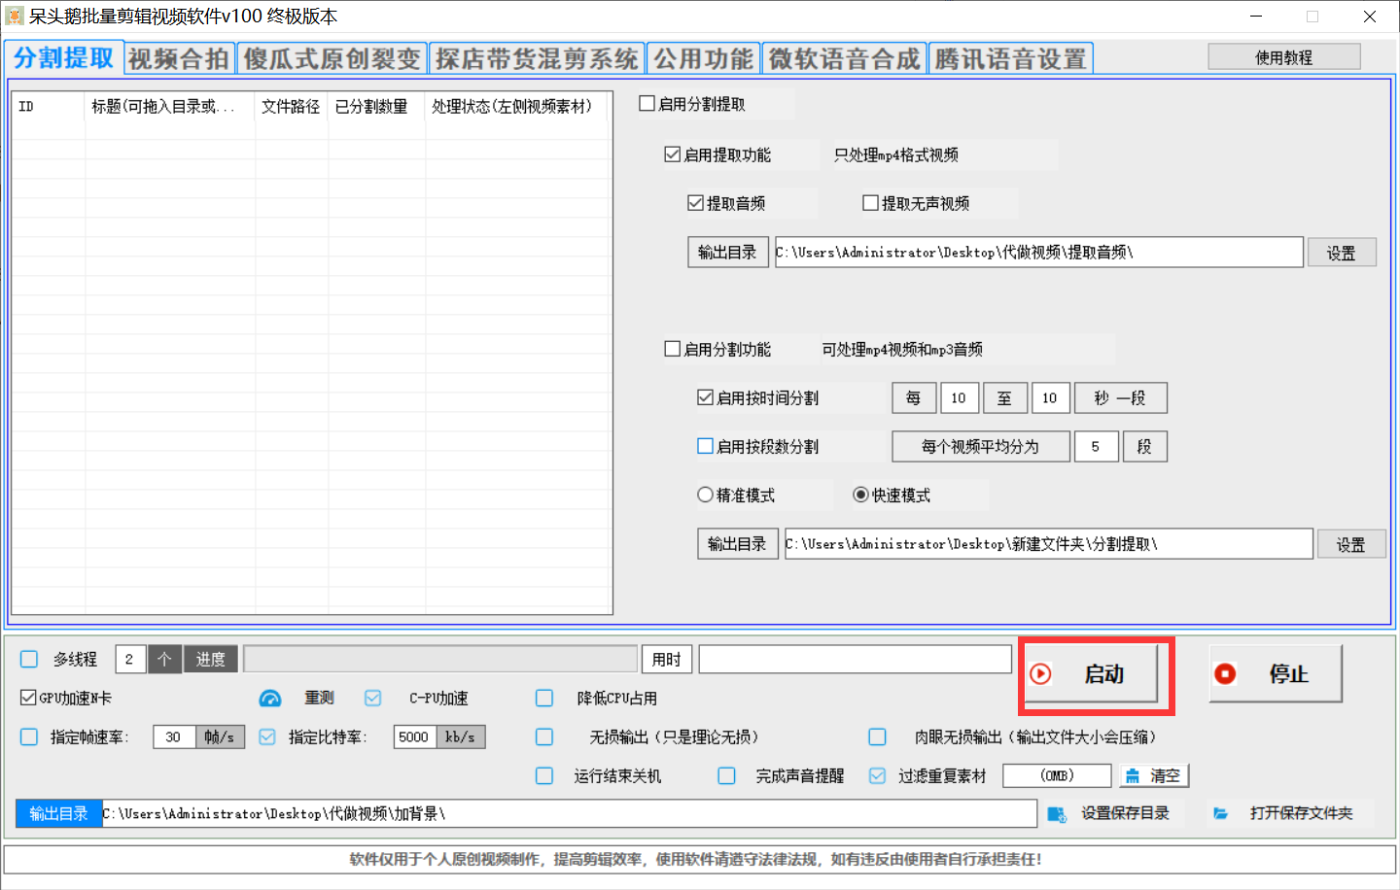Click the ID column header

[49, 107]
